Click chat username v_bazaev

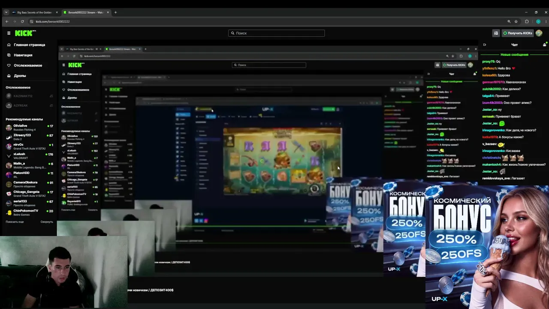tap(489, 144)
